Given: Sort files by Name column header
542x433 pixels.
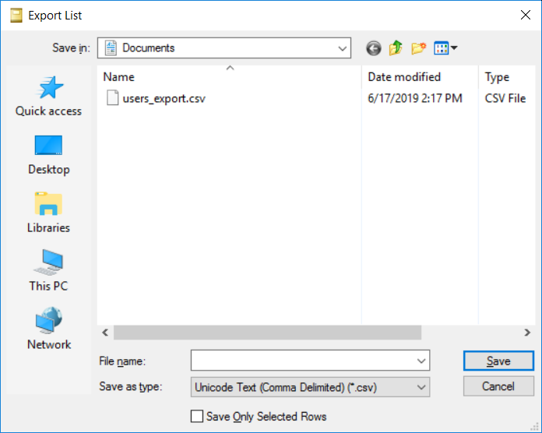Looking at the screenshot, I should (x=230, y=77).
